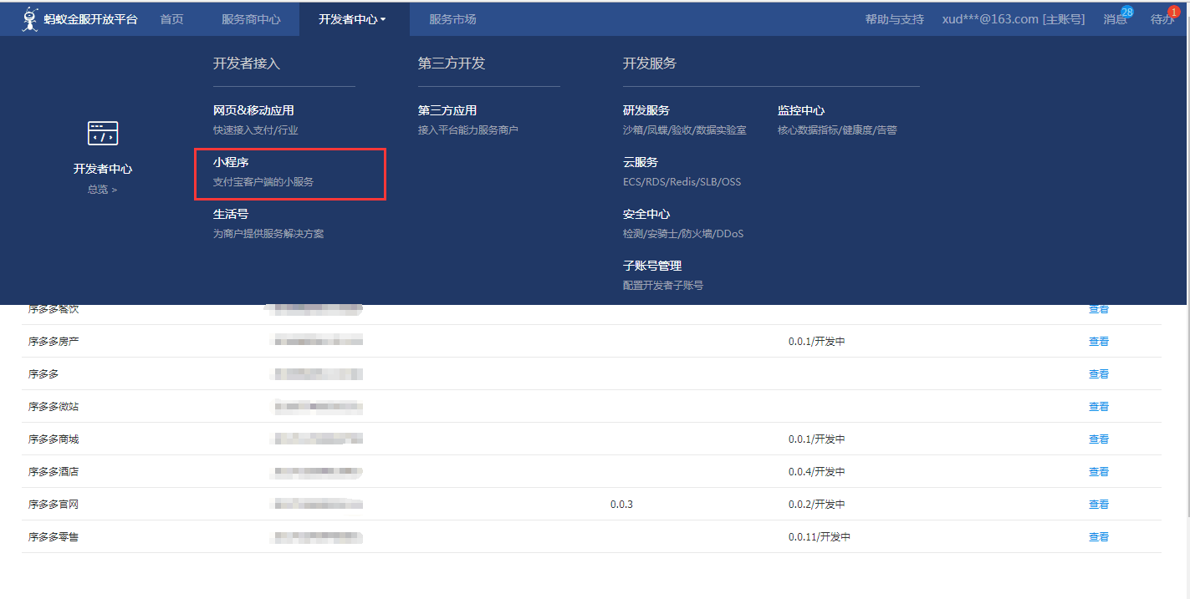Click 查看 for 序多多商城 row
The image size is (1190, 599).
tap(1099, 439)
